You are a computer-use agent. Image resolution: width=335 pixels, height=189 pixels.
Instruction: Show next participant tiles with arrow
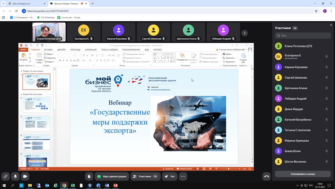pos(245,33)
